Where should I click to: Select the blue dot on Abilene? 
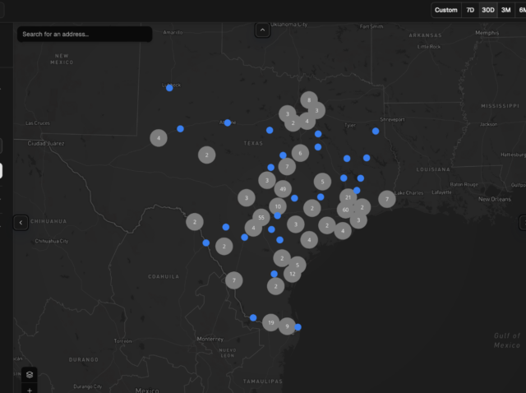(x=228, y=123)
